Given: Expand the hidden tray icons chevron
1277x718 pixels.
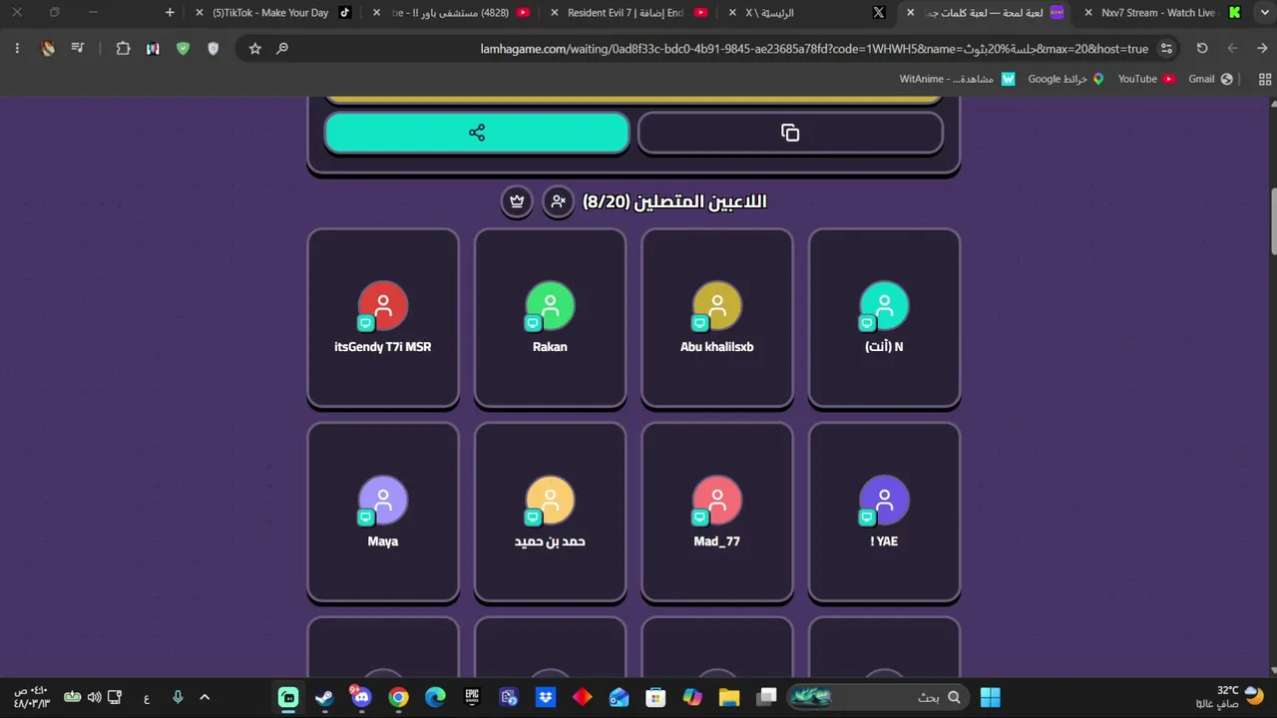Looking at the screenshot, I should 205,697.
